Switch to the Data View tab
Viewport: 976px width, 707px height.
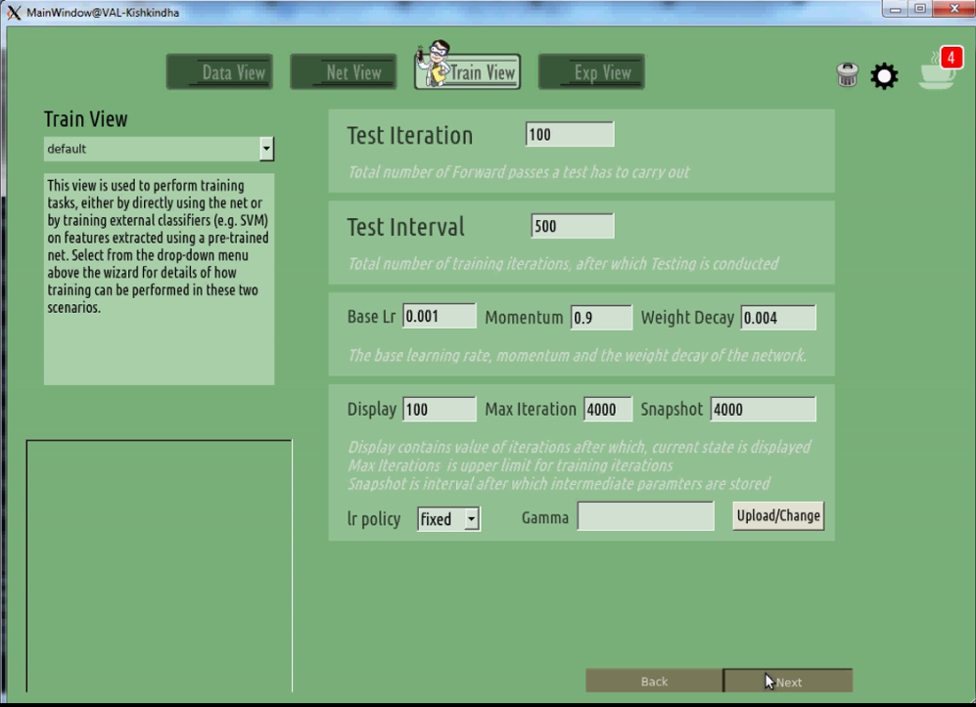[x=219, y=72]
